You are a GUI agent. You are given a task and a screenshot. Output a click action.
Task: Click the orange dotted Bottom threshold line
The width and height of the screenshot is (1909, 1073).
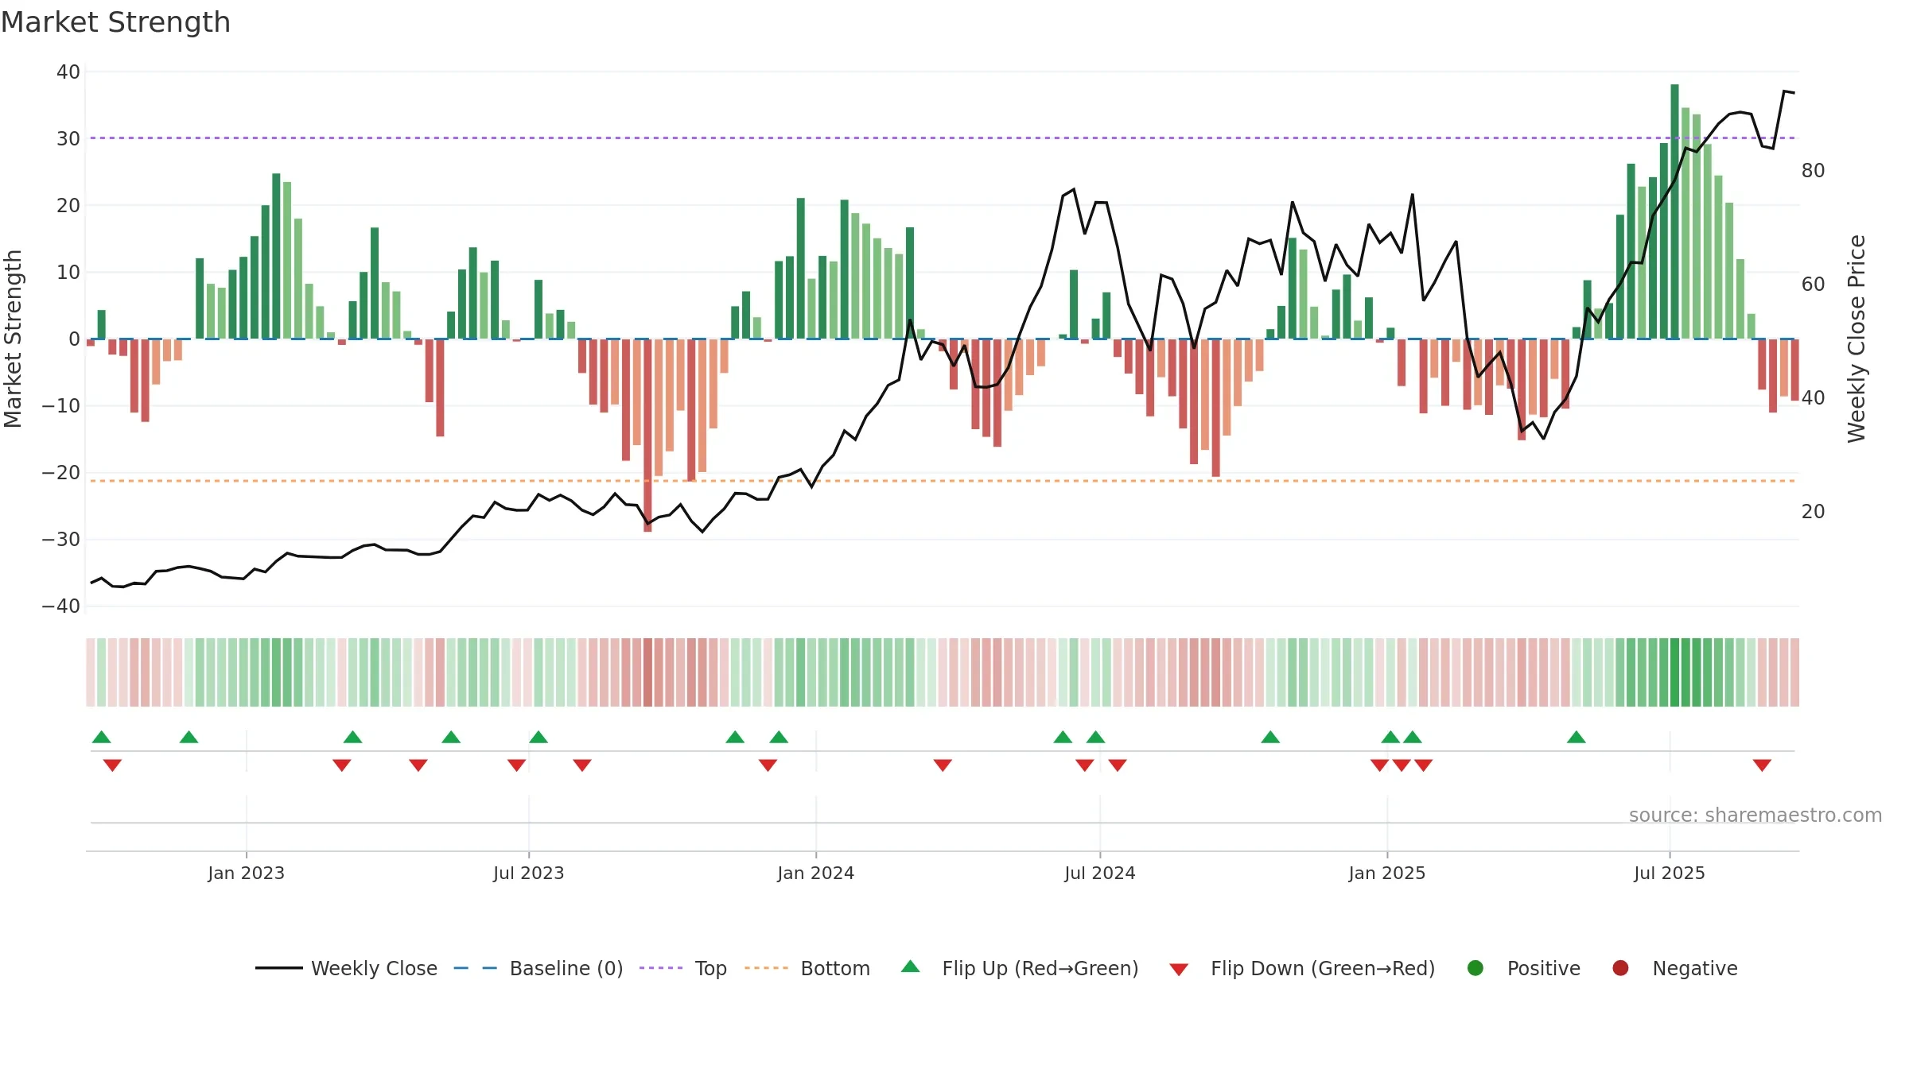pos(943,481)
